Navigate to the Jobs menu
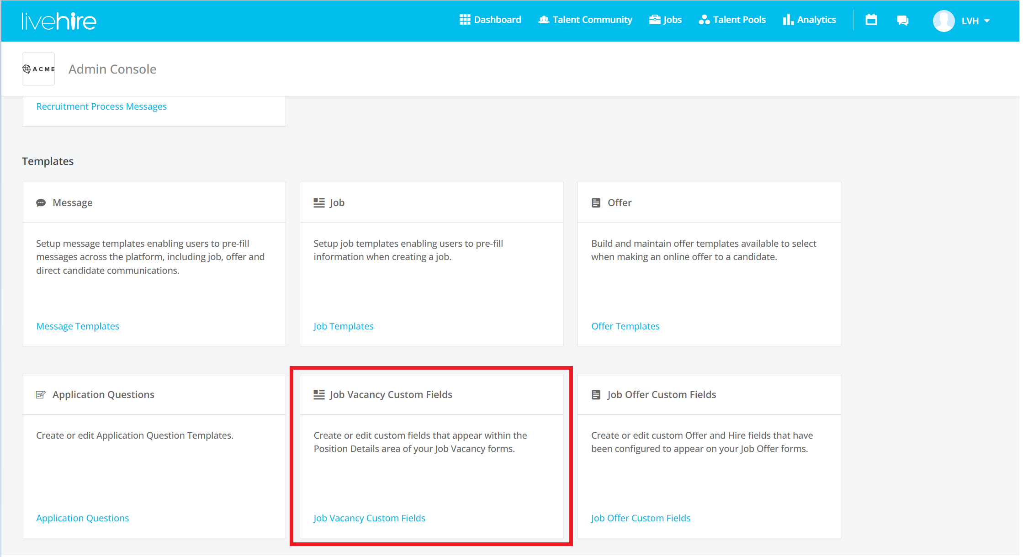The width and height of the screenshot is (1023, 557). pos(665,20)
